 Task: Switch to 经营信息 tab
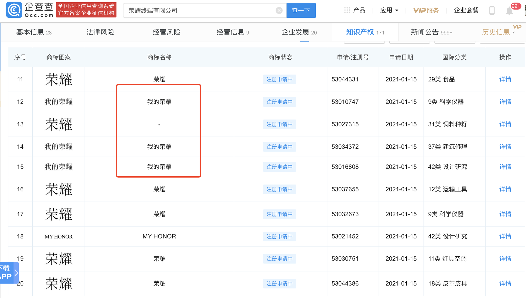[233, 32]
